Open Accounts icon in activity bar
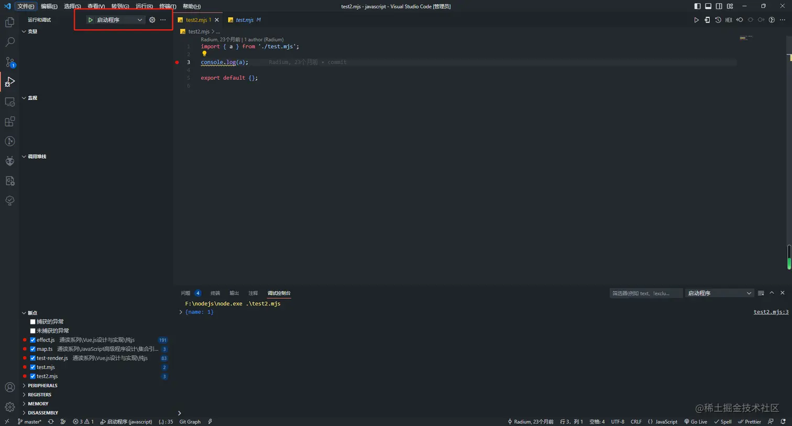The height and width of the screenshot is (426, 792). (x=9, y=387)
